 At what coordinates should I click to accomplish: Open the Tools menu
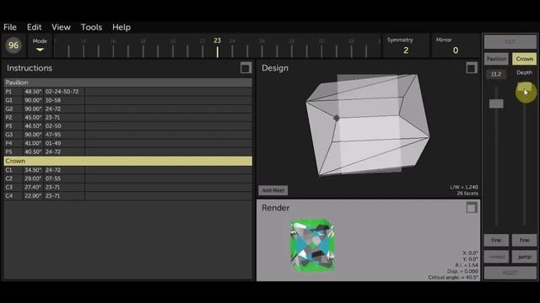[91, 27]
